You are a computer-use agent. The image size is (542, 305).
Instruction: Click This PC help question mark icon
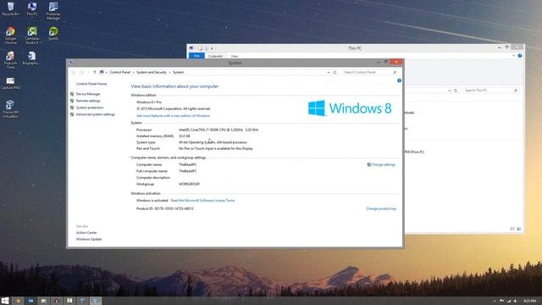coord(520,56)
